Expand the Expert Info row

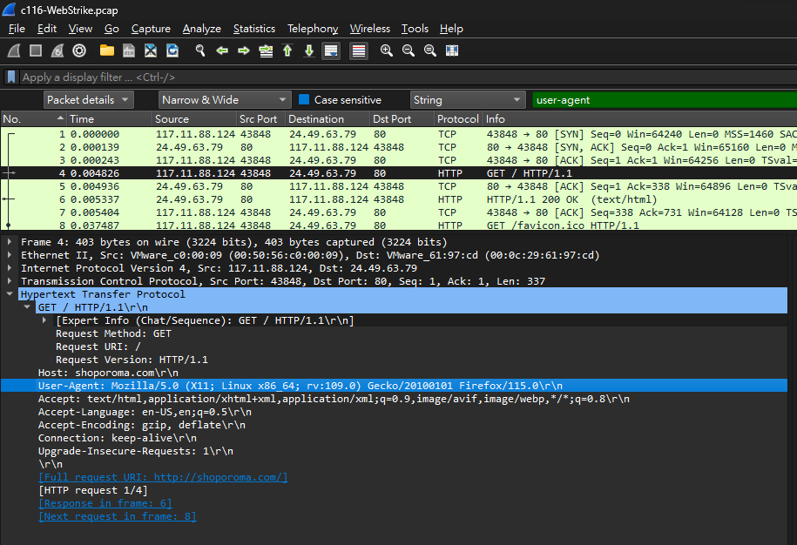[44, 320]
